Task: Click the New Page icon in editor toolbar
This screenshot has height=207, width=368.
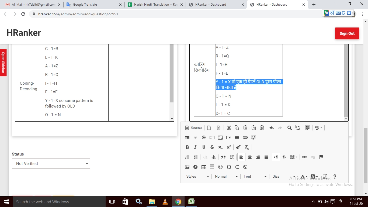Action: tap(209, 128)
